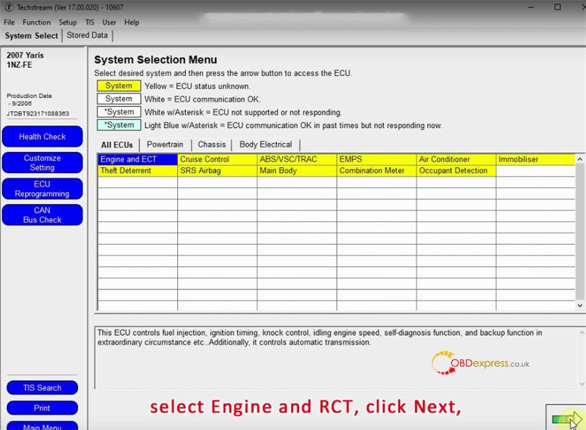
Task: Open the Health Check function
Action: (42, 137)
